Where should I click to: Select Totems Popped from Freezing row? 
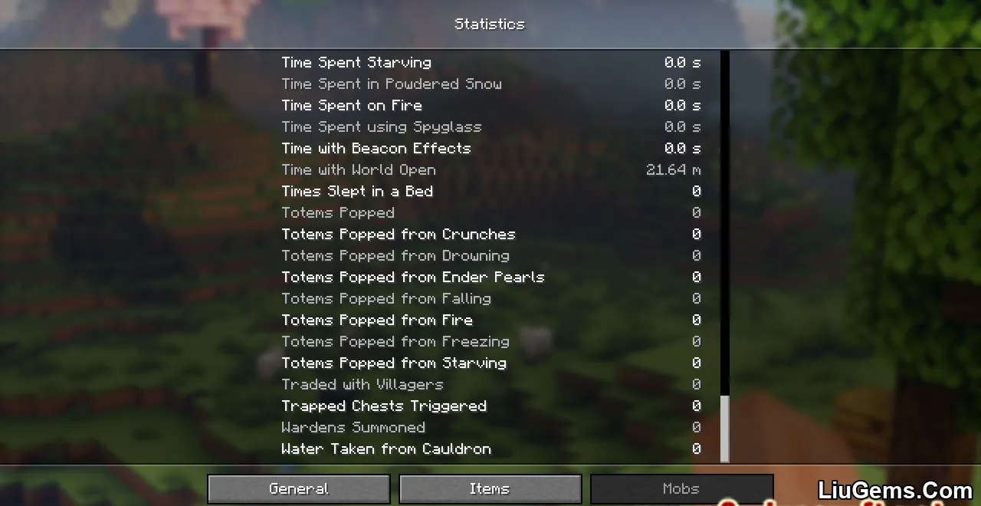490,341
